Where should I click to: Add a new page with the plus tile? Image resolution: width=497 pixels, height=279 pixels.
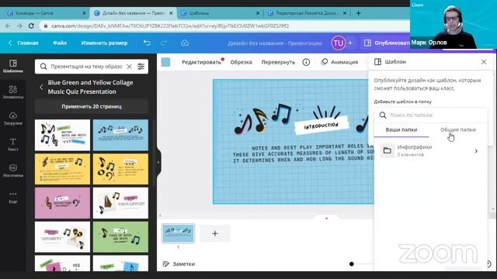215,233
